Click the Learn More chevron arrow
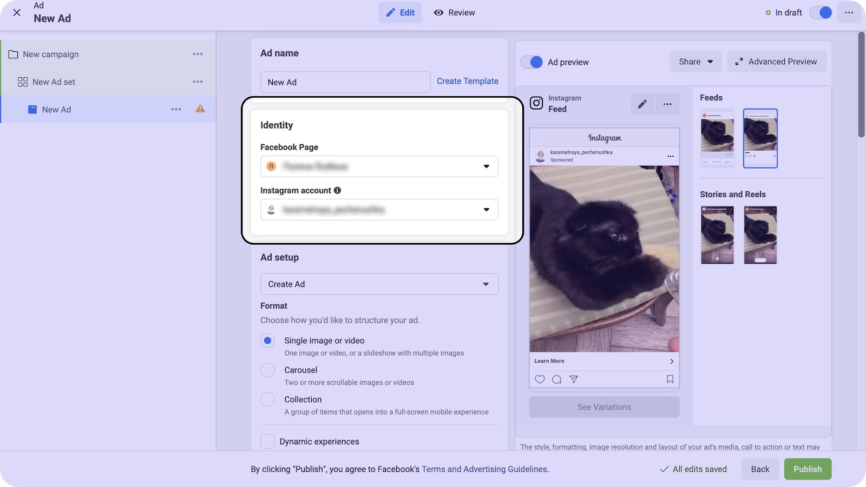The image size is (866, 487). point(672,361)
